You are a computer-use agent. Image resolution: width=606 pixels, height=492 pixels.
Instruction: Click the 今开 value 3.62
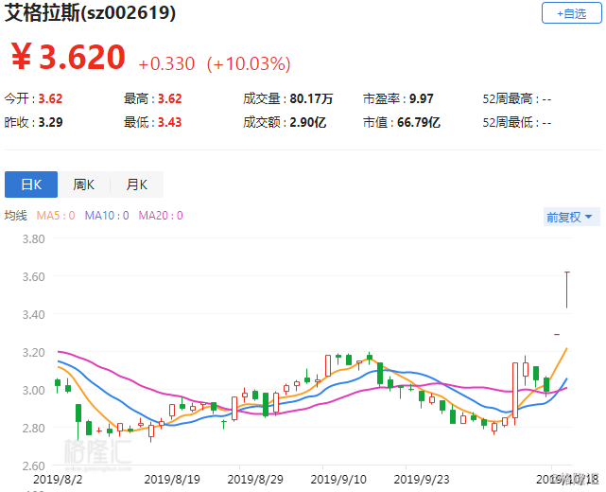(50, 98)
